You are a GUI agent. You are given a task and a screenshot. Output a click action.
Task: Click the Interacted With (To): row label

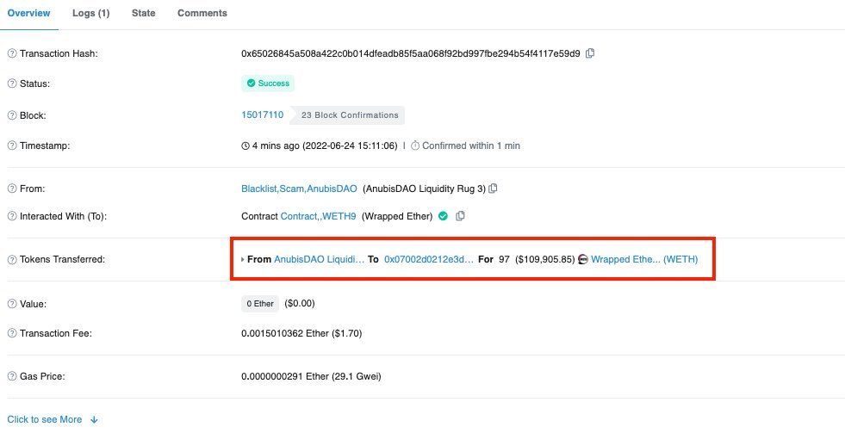pyautogui.click(x=64, y=216)
